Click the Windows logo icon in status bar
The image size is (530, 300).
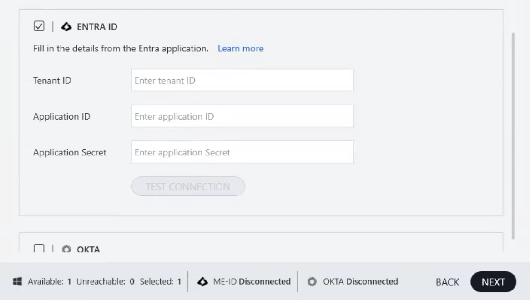(17, 281)
